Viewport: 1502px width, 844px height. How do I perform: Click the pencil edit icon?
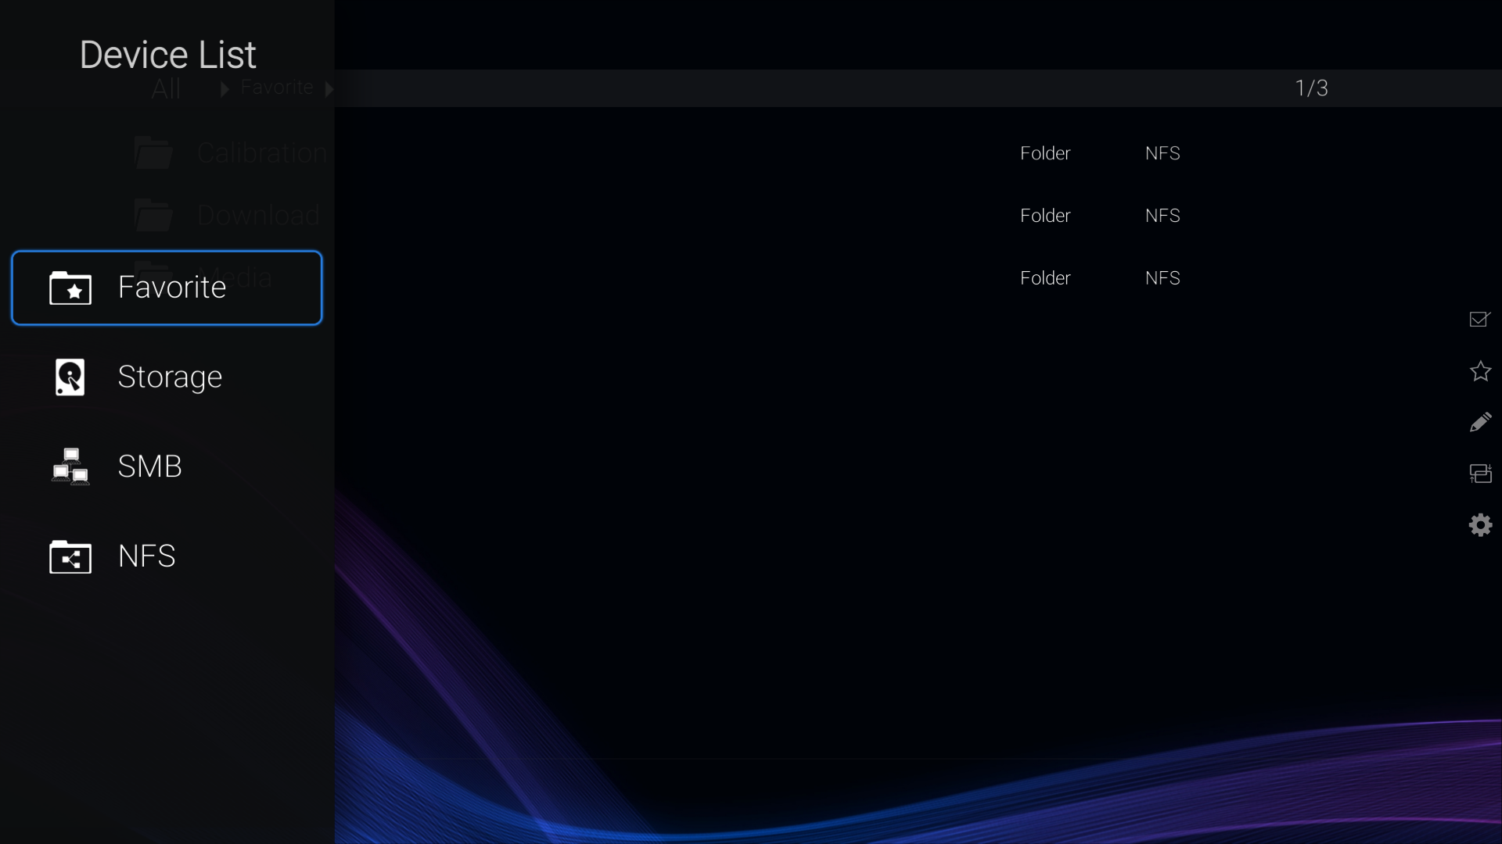[1480, 422]
